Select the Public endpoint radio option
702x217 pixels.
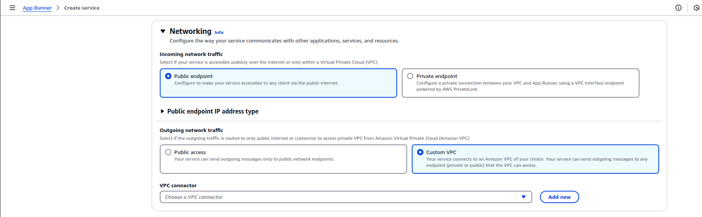pos(168,76)
